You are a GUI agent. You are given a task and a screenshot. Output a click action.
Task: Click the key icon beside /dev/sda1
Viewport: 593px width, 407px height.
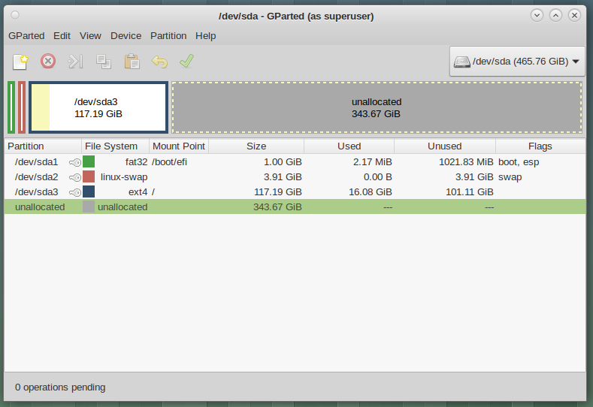(x=75, y=162)
